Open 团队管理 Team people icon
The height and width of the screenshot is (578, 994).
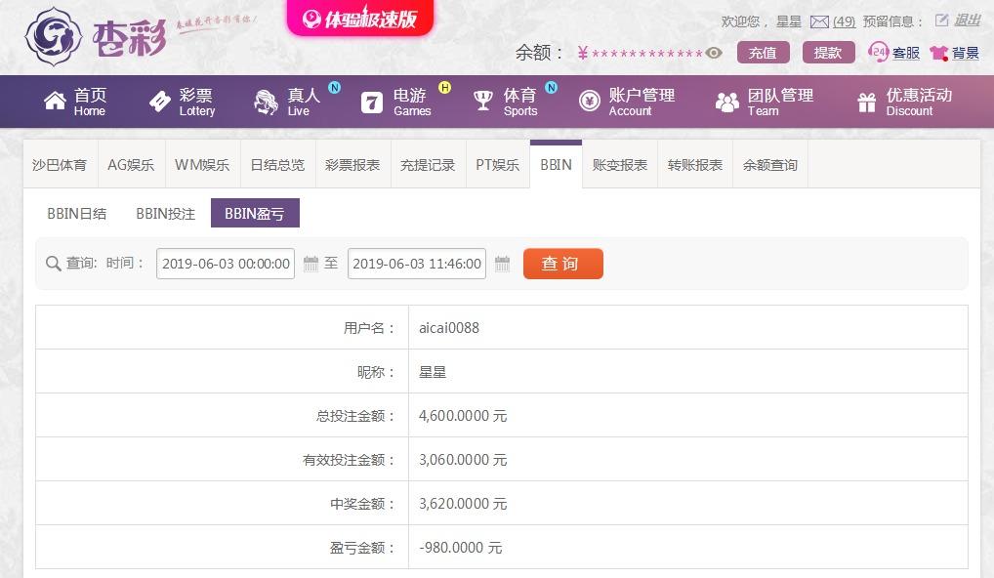click(727, 102)
